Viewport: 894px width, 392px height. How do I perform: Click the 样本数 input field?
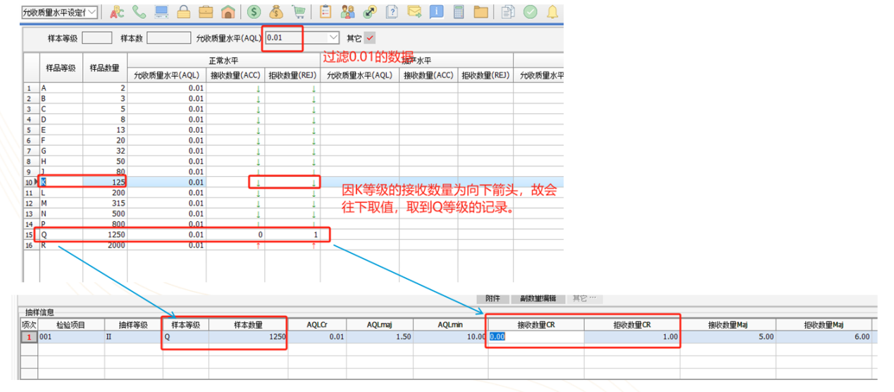pos(164,37)
